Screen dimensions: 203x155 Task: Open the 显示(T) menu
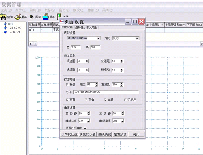[21, 10]
